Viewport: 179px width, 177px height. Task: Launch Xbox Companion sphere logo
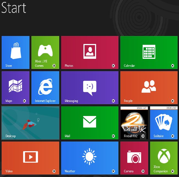click(164, 156)
